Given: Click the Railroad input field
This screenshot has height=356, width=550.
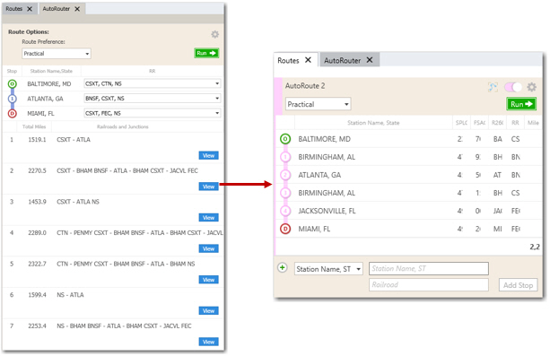Looking at the screenshot, I should (429, 285).
